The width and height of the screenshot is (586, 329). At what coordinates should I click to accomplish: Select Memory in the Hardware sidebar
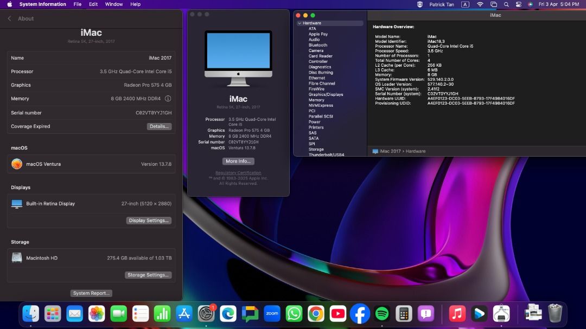pos(316,100)
